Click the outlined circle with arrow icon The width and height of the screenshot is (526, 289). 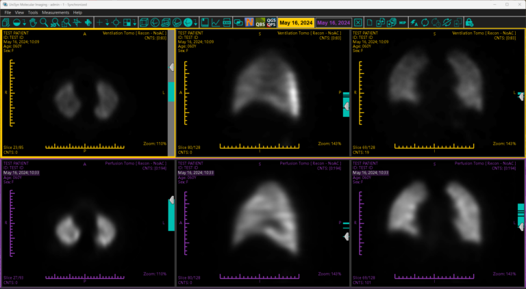coord(155,23)
